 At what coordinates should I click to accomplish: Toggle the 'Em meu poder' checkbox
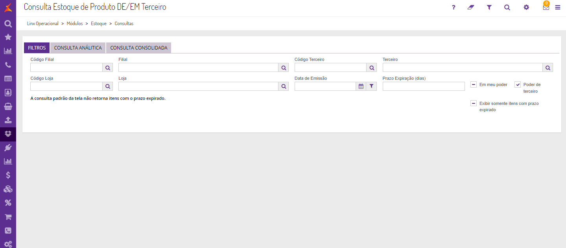coord(474,85)
